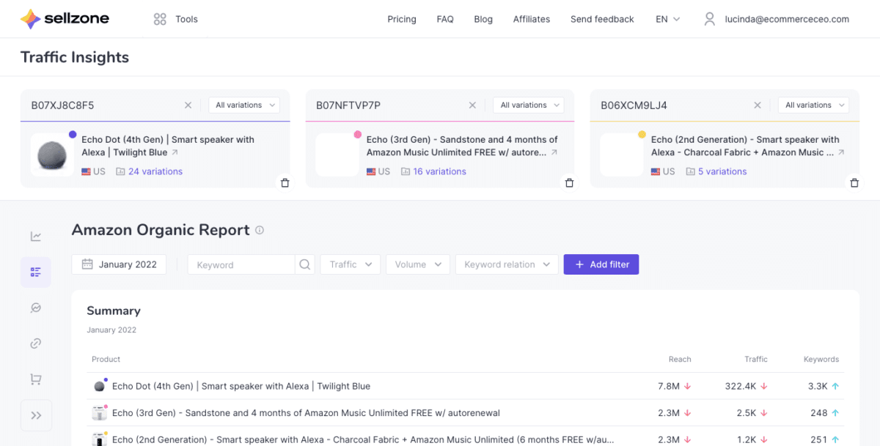This screenshot has height=446, width=880.
Task: Click the 2.5K traffic value
Action: [x=747, y=413]
